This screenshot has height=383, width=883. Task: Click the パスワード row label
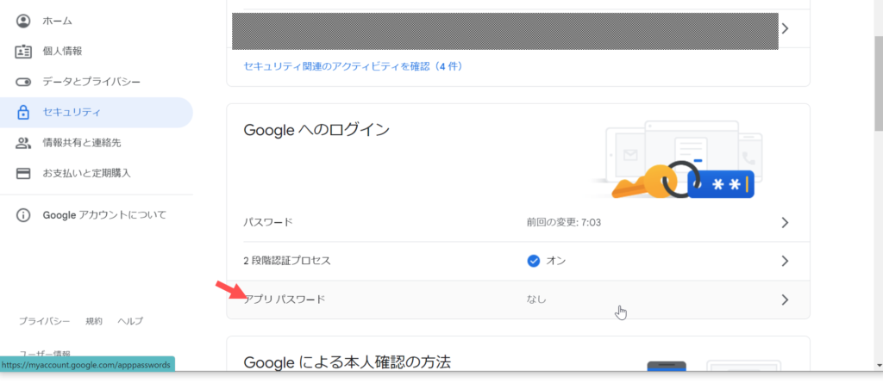coord(268,223)
